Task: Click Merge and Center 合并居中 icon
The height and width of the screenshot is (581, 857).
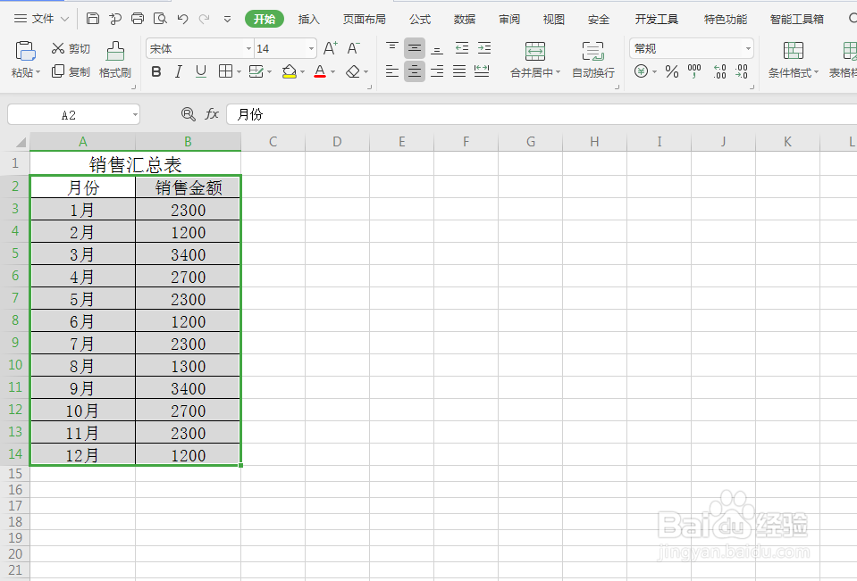Action: 535,52
